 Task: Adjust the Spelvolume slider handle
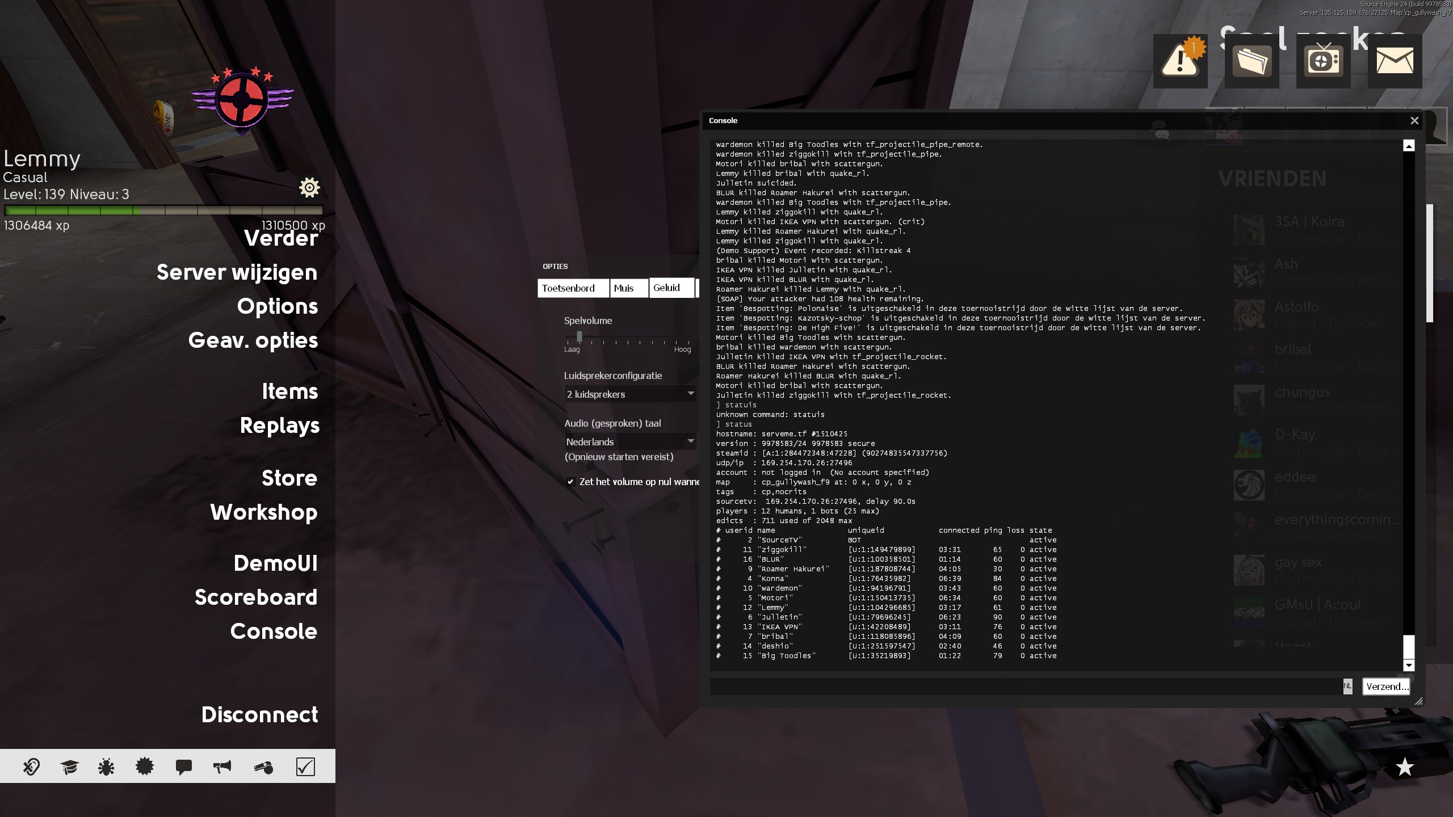point(579,337)
